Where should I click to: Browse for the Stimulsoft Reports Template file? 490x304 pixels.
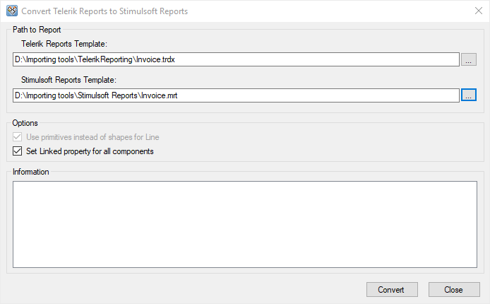469,95
